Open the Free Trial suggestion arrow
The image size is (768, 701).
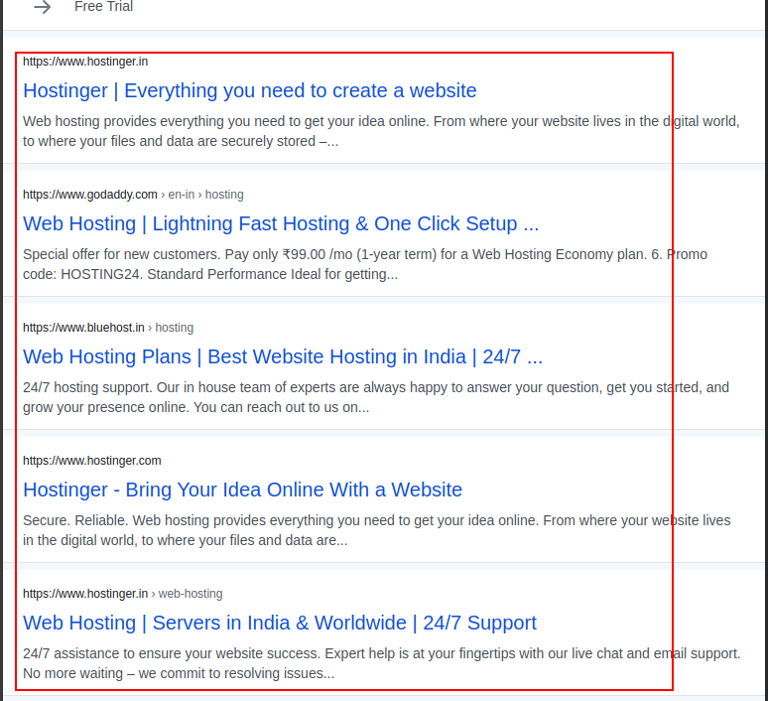[43, 7]
